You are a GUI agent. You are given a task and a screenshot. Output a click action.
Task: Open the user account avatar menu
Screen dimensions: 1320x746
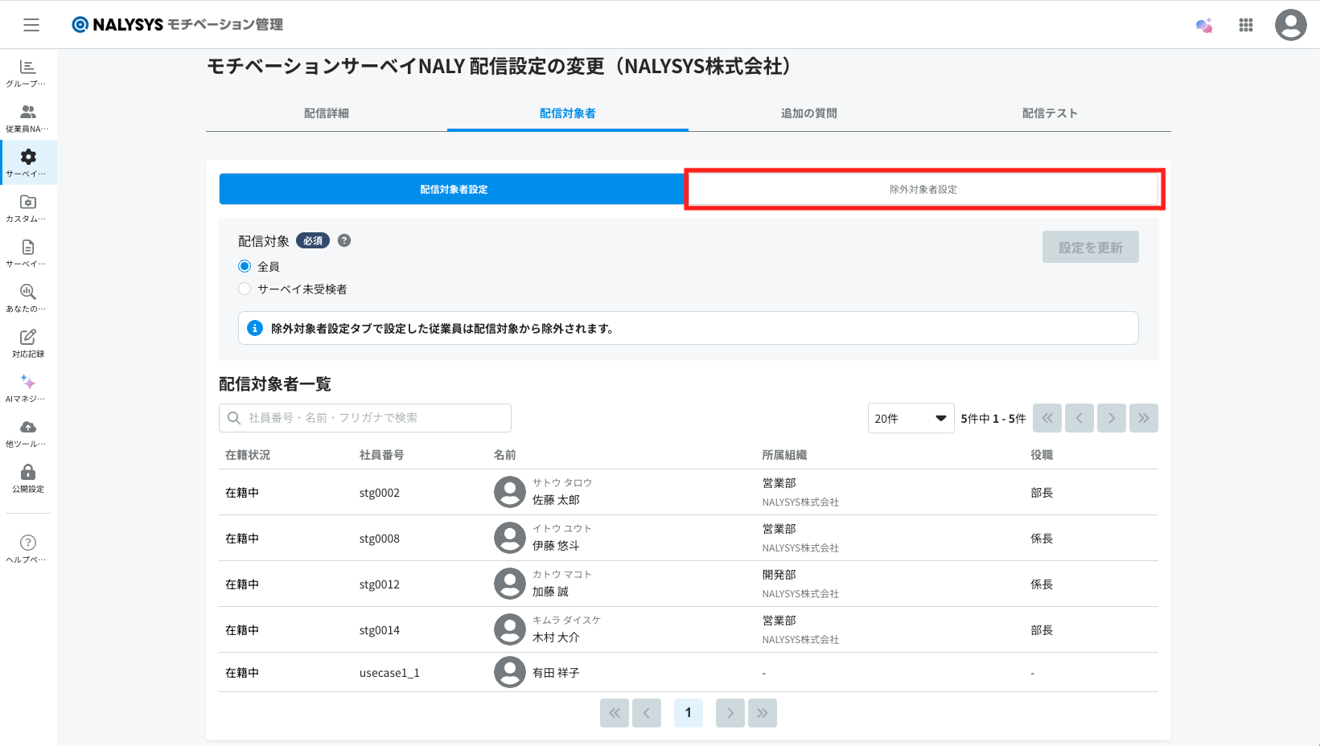point(1290,25)
